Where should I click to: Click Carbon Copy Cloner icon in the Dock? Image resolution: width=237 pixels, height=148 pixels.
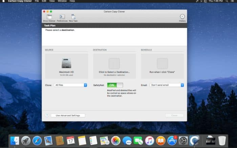click(x=195, y=141)
